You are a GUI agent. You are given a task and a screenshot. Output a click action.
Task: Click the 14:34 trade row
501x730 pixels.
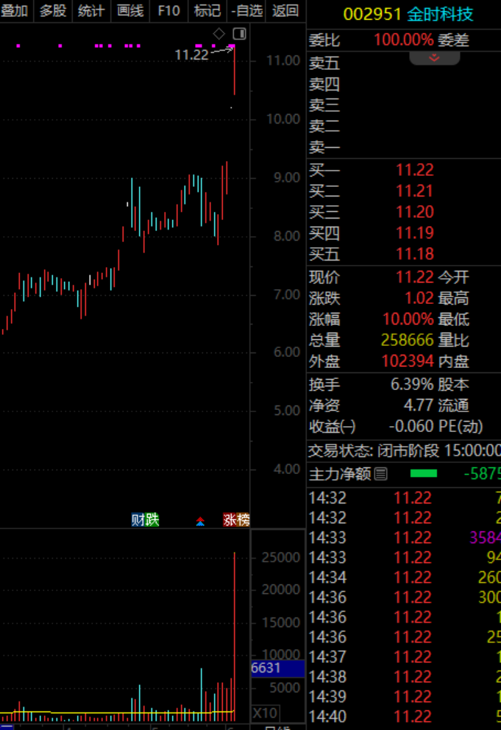click(404, 578)
